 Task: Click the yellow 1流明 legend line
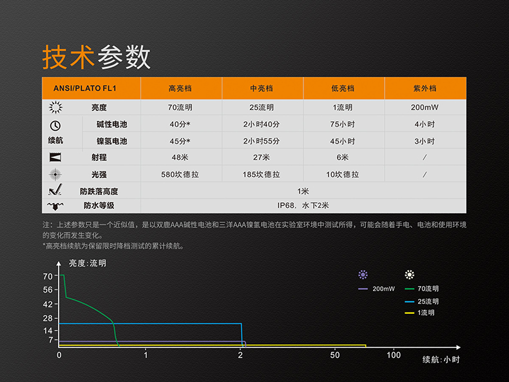pos(410,313)
